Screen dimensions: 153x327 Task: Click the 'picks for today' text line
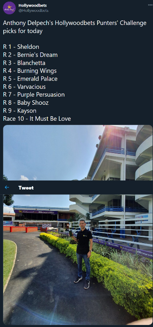(x=23, y=31)
